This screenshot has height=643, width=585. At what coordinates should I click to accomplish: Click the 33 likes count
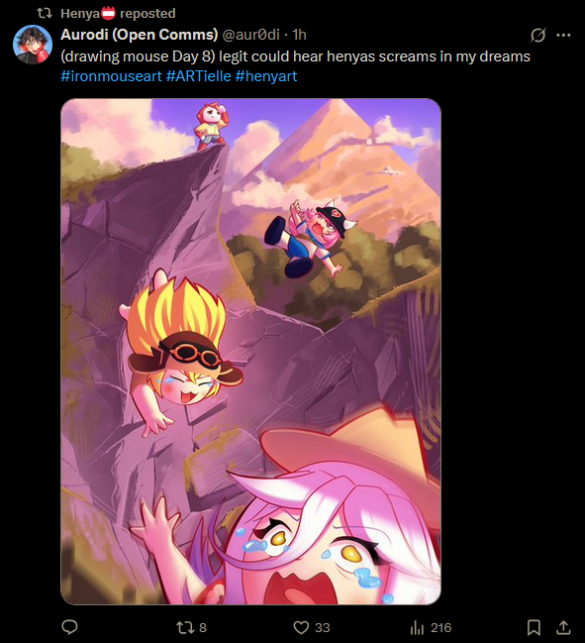(x=323, y=627)
